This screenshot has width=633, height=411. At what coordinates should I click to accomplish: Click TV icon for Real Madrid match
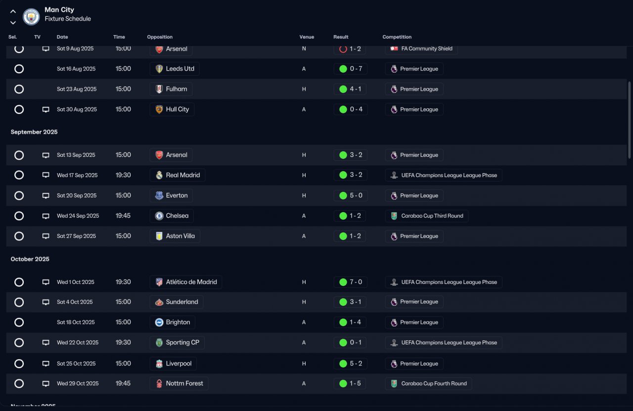[45, 175]
